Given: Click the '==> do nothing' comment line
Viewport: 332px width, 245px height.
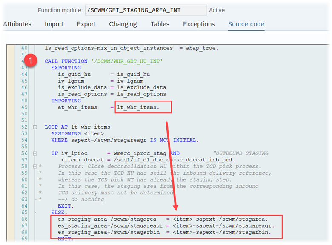Looking at the screenshot, I should pos(81,199).
